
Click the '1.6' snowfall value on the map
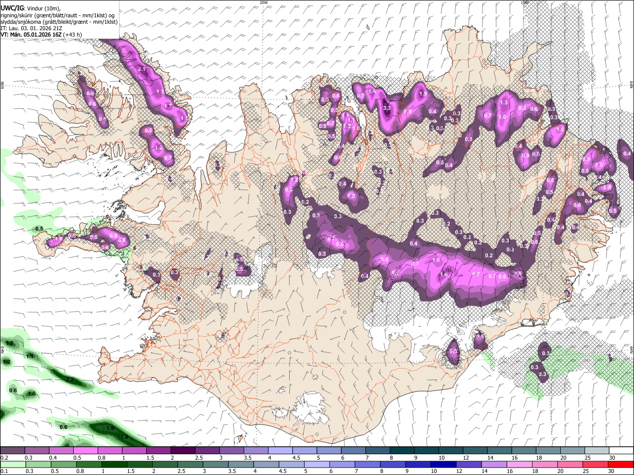pyautogui.click(x=444, y=274)
